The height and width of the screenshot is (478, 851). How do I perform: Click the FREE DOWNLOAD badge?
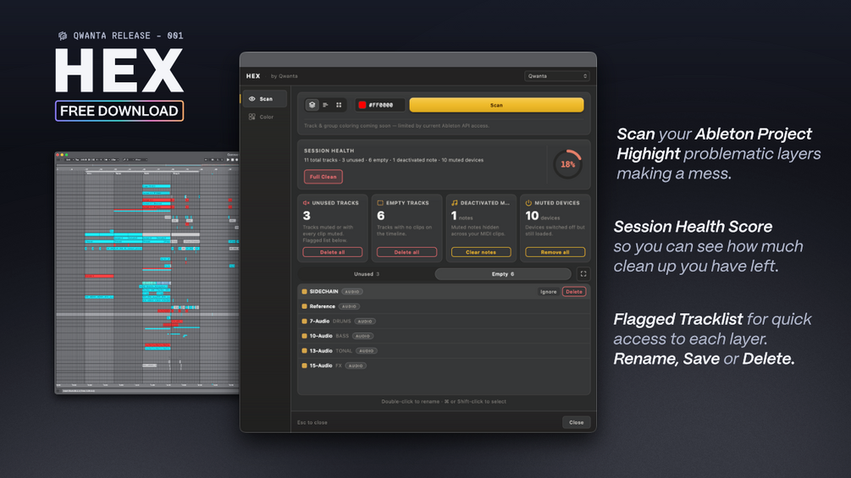119,111
